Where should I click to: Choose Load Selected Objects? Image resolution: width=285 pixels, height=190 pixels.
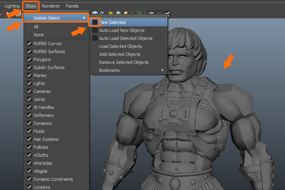click(x=120, y=46)
